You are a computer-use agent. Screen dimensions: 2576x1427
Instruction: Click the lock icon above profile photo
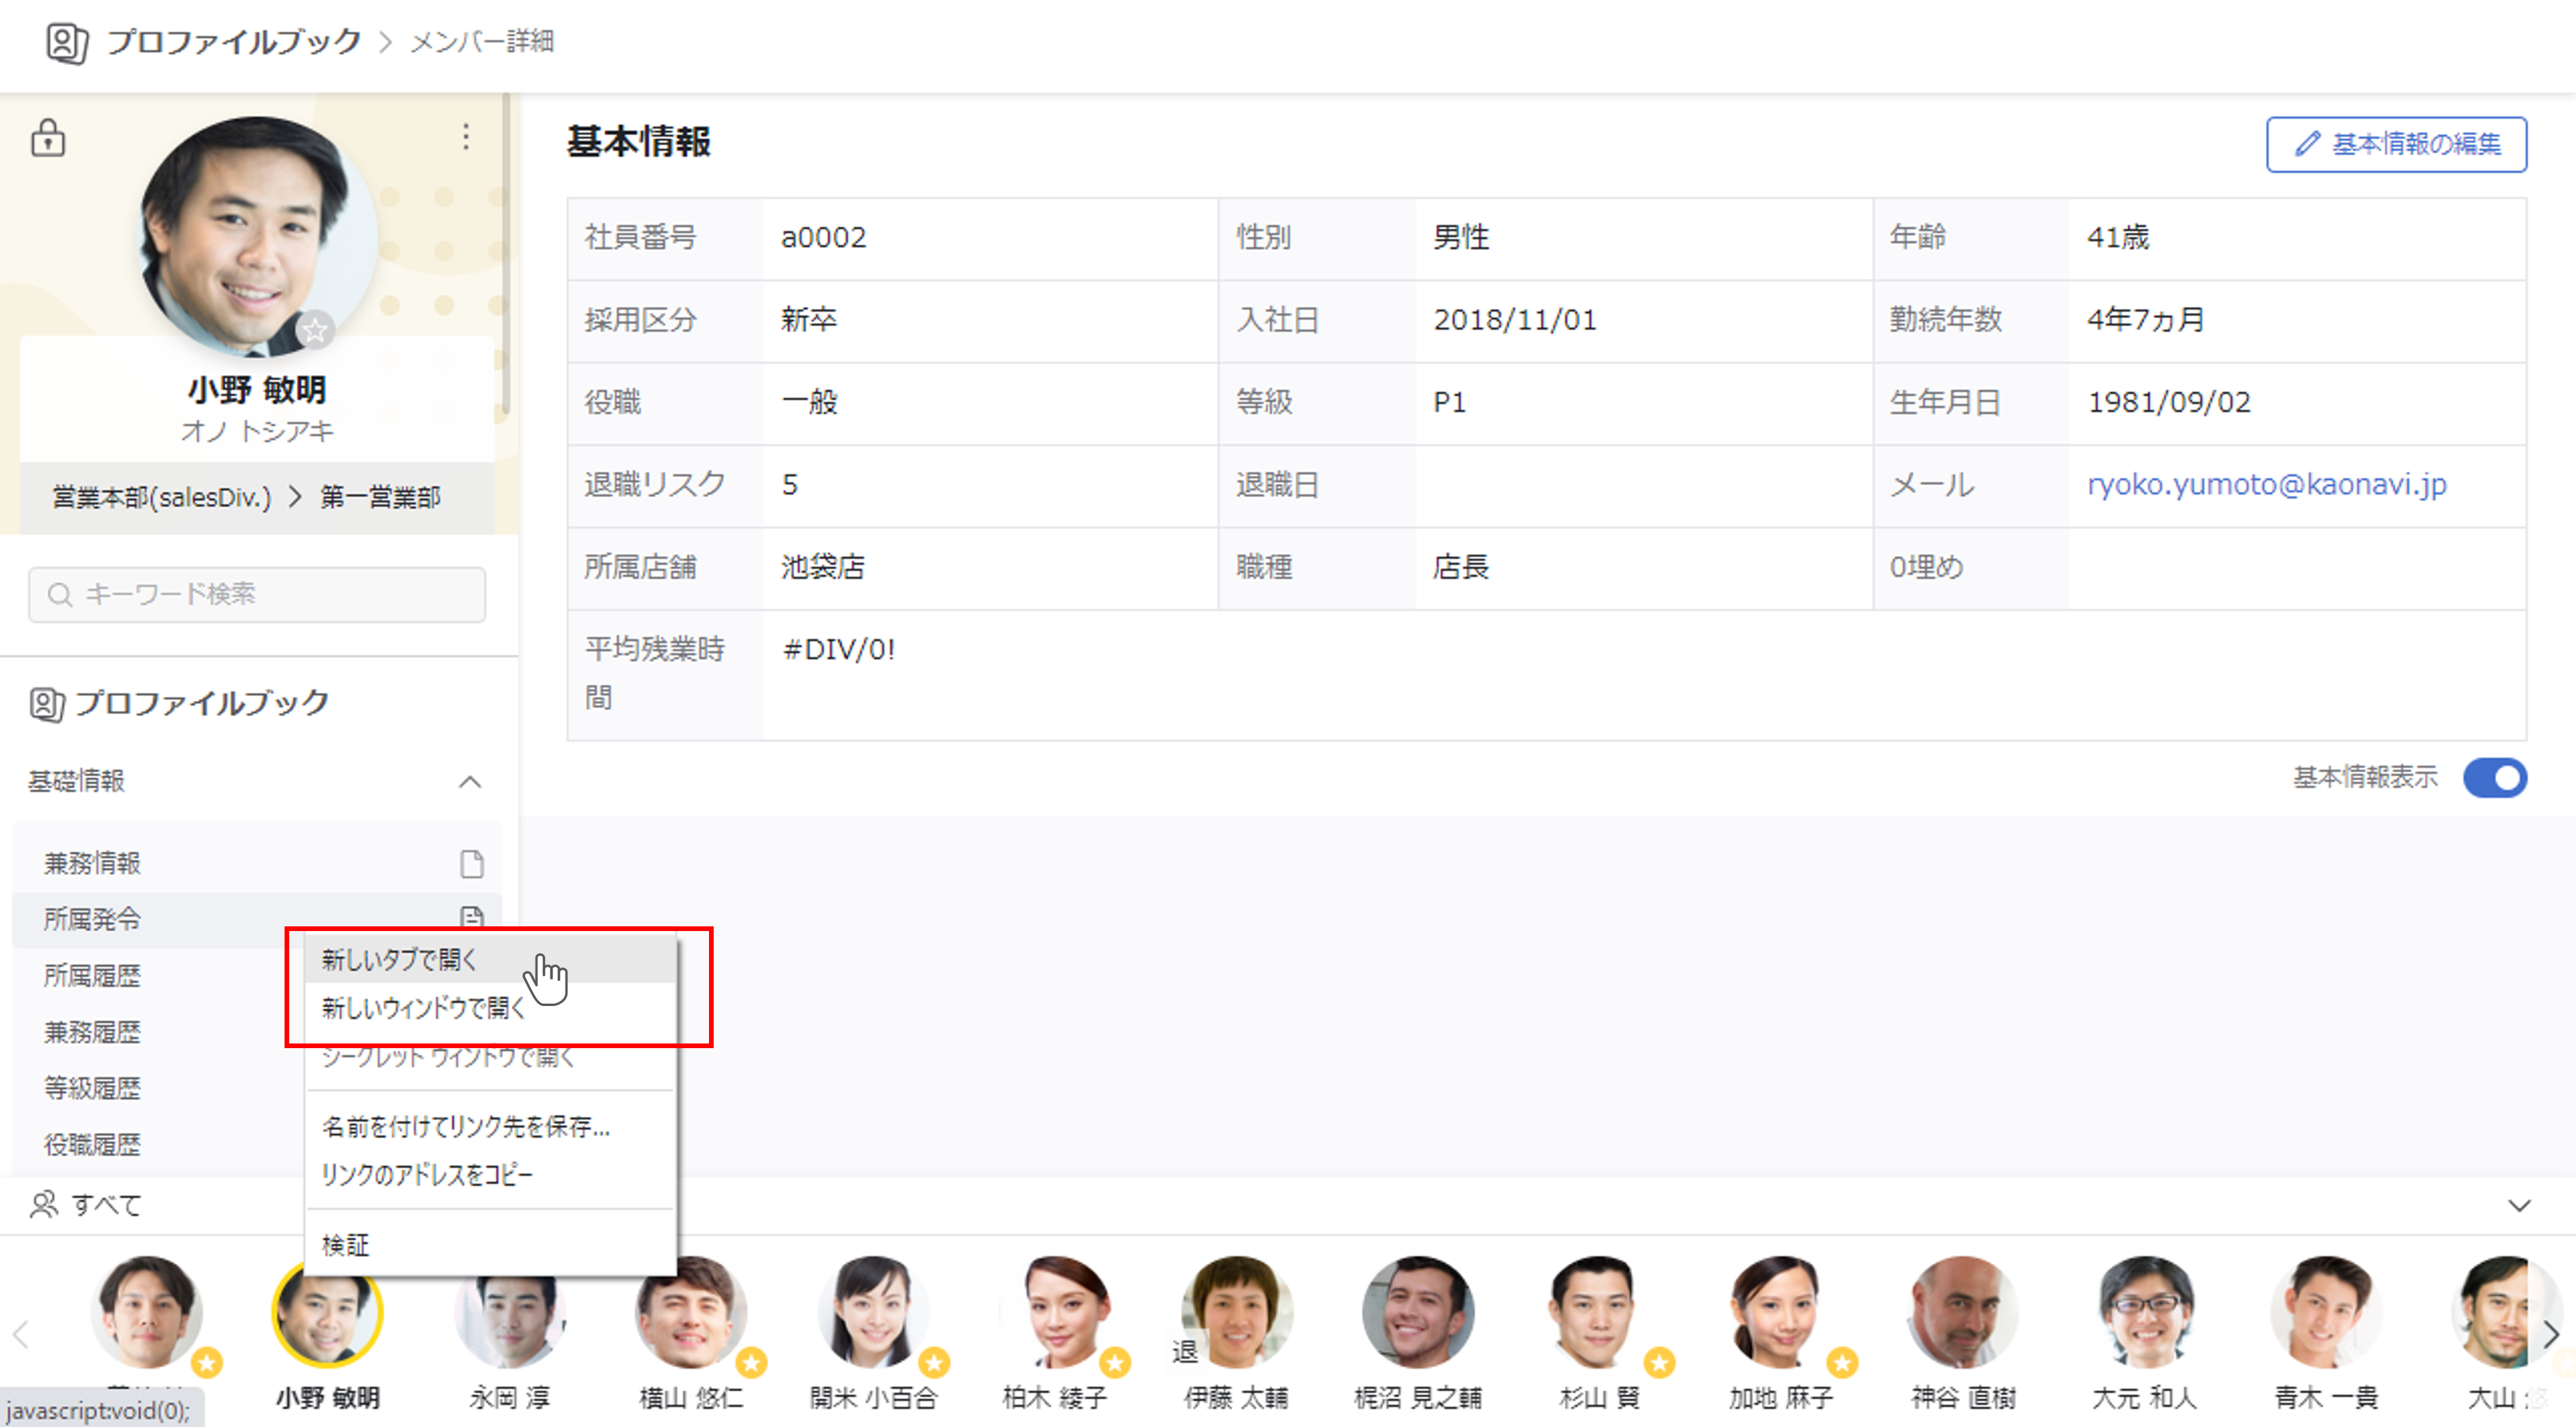(x=47, y=138)
